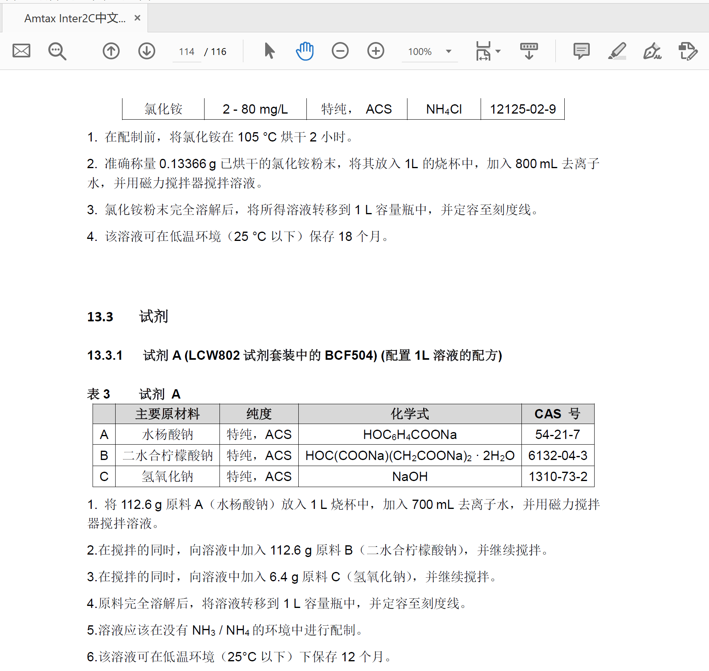Expand the page display options dropdown
The image size is (709, 671).
coord(499,51)
